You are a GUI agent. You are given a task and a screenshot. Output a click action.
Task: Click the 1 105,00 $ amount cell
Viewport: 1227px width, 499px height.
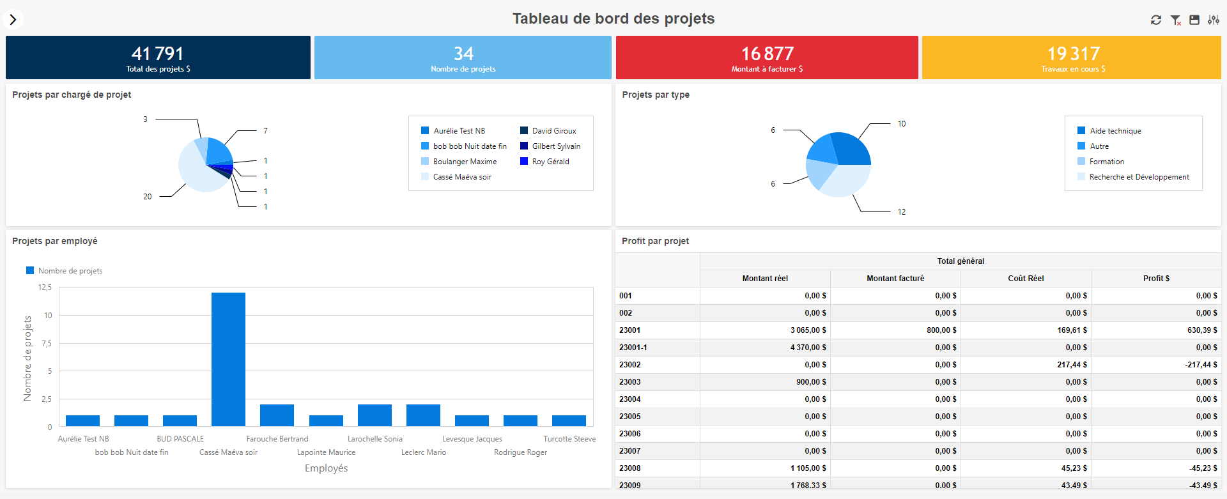pyautogui.click(x=765, y=468)
